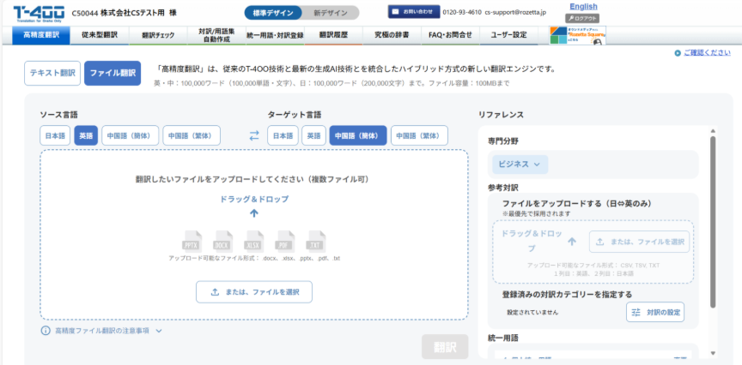Click the XLSX file format icon
Screen dimensions: 742x365
point(254,239)
